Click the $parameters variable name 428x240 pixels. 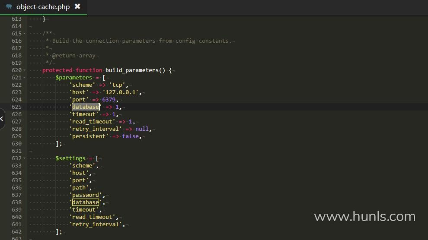[x=73, y=78]
